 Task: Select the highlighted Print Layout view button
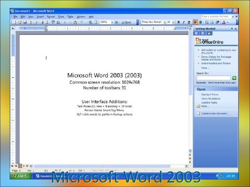(19, 166)
